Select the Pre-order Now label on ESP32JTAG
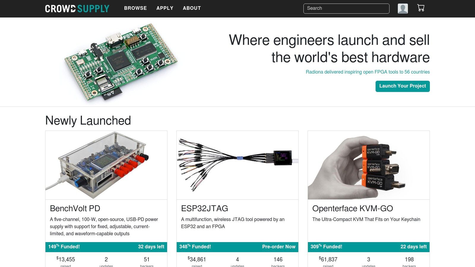The image size is (475, 267). pyautogui.click(x=278, y=247)
